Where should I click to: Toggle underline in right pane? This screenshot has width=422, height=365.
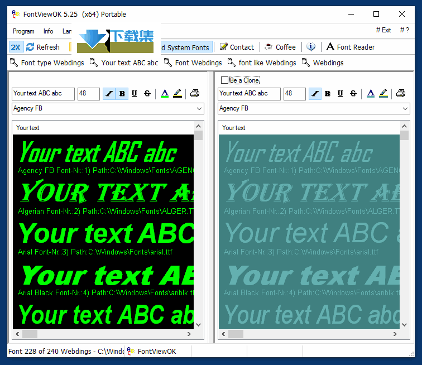340,94
